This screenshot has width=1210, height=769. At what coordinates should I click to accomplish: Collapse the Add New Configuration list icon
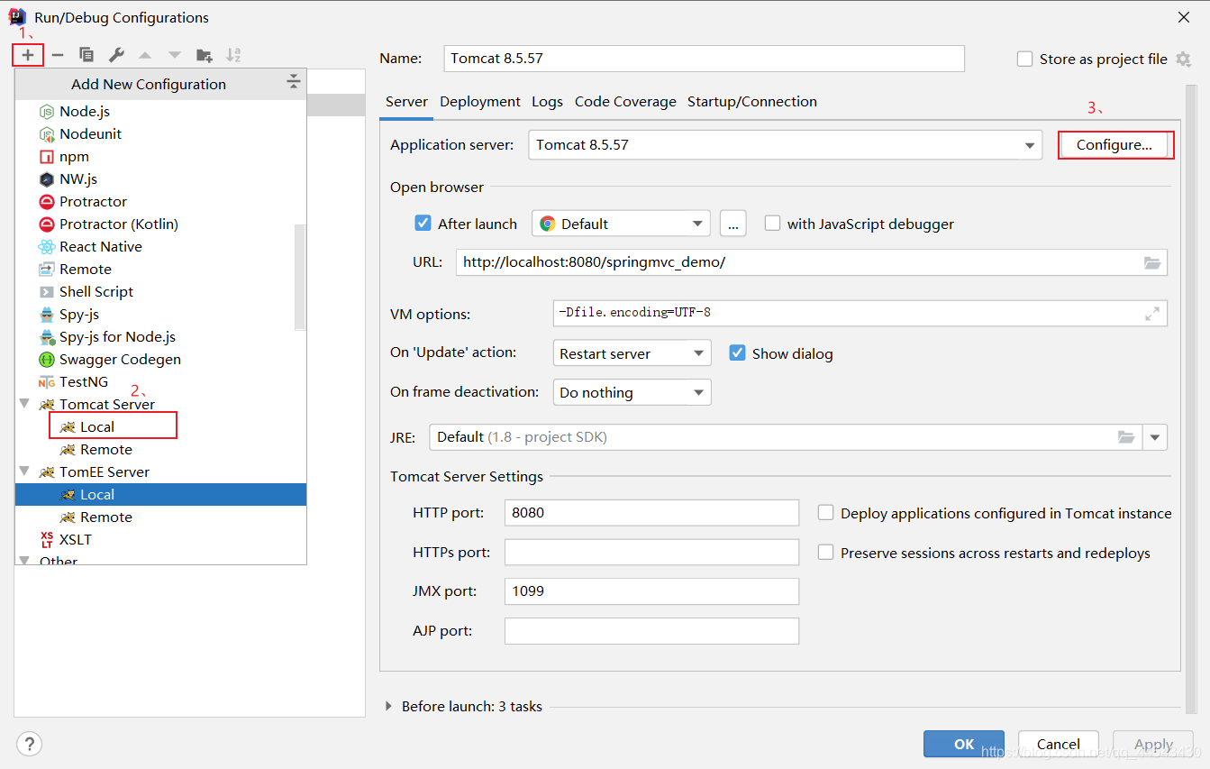point(294,83)
